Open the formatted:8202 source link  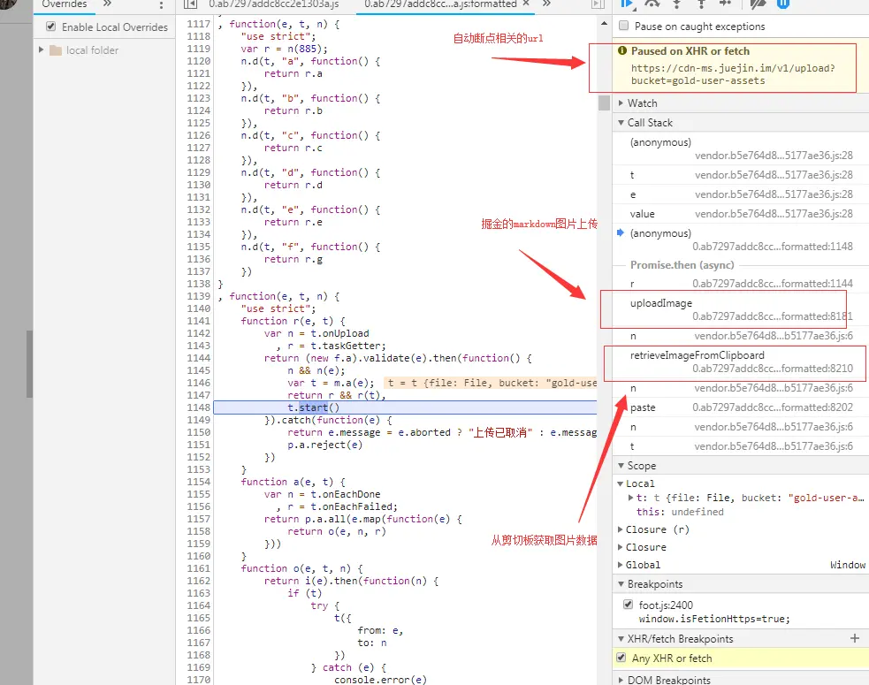coord(772,407)
